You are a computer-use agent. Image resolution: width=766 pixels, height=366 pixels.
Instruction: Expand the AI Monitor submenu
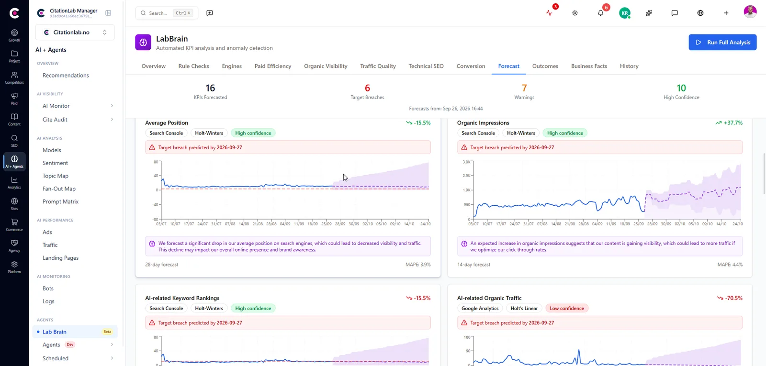coord(112,106)
